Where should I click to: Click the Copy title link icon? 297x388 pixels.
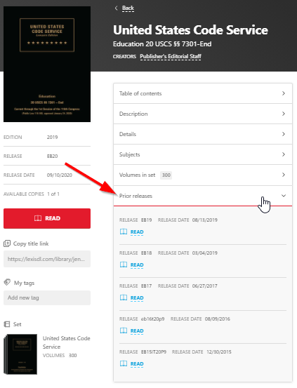7,243
